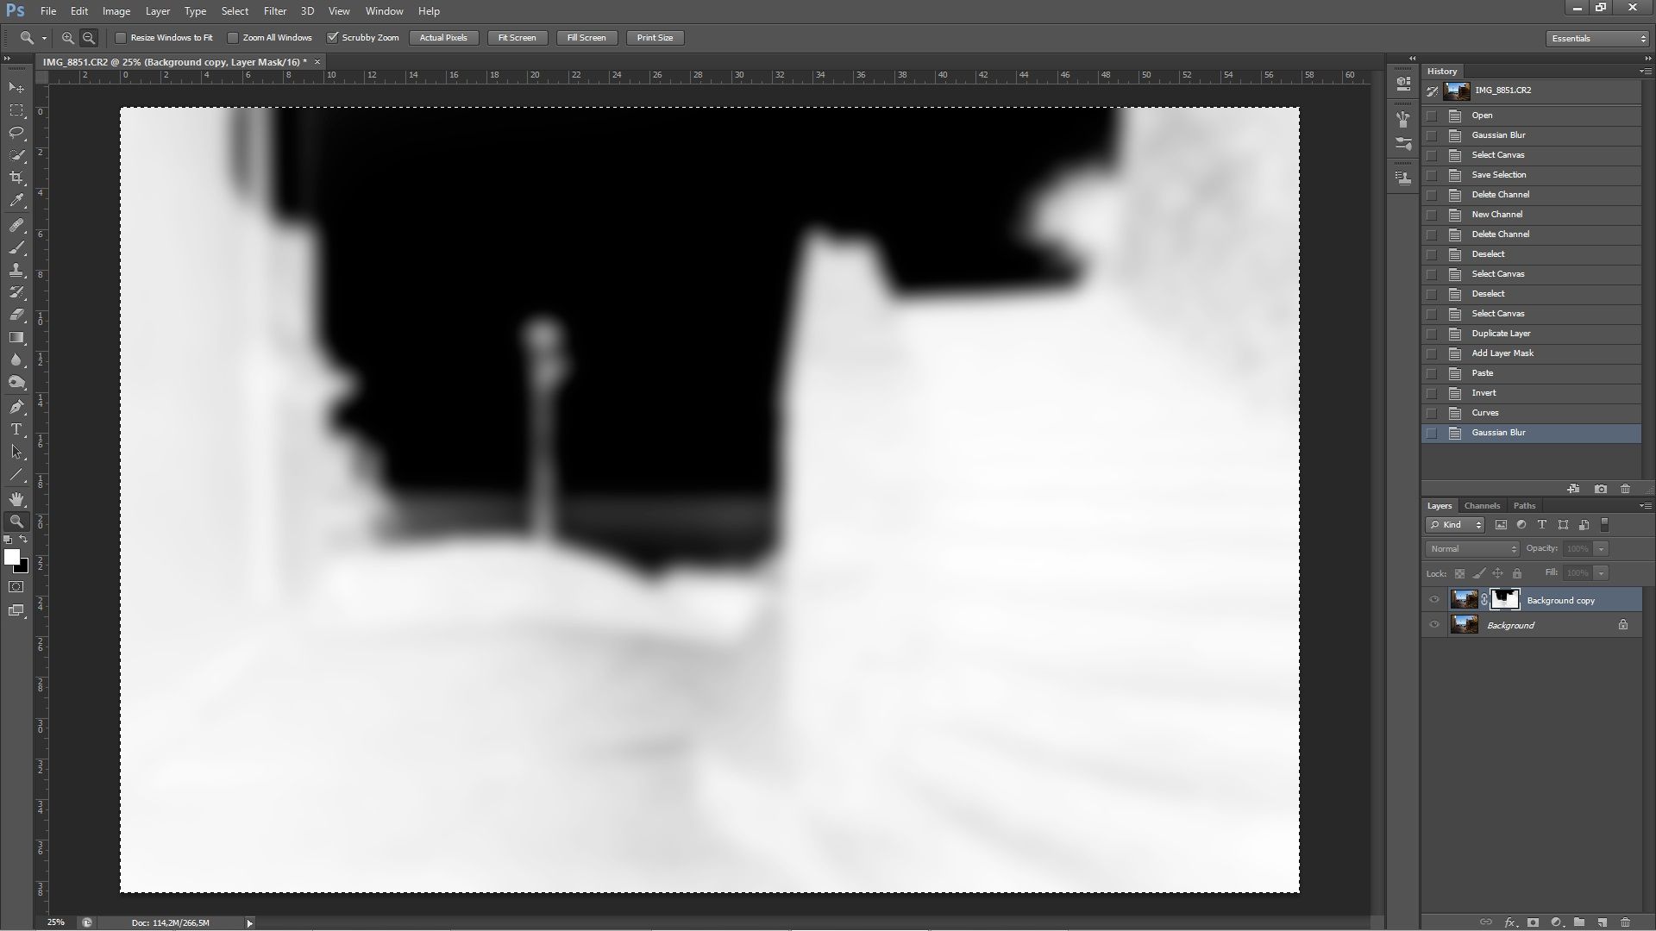Open the Kind filter dropdown
Viewport: 1656px width, 931px height.
(x=1455, y=524)
